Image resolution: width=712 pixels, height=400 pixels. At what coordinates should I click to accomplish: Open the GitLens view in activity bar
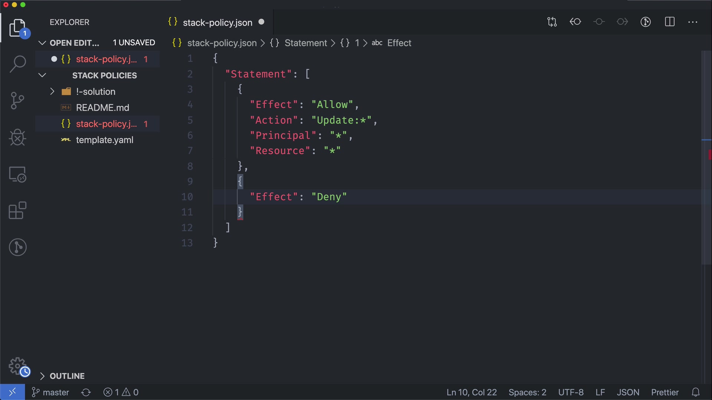[17, 247]
